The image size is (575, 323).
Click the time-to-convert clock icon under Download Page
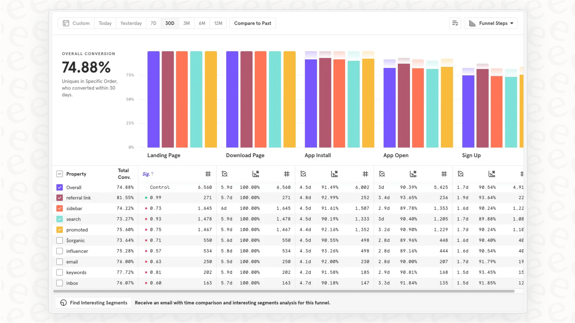coord(225,174)
